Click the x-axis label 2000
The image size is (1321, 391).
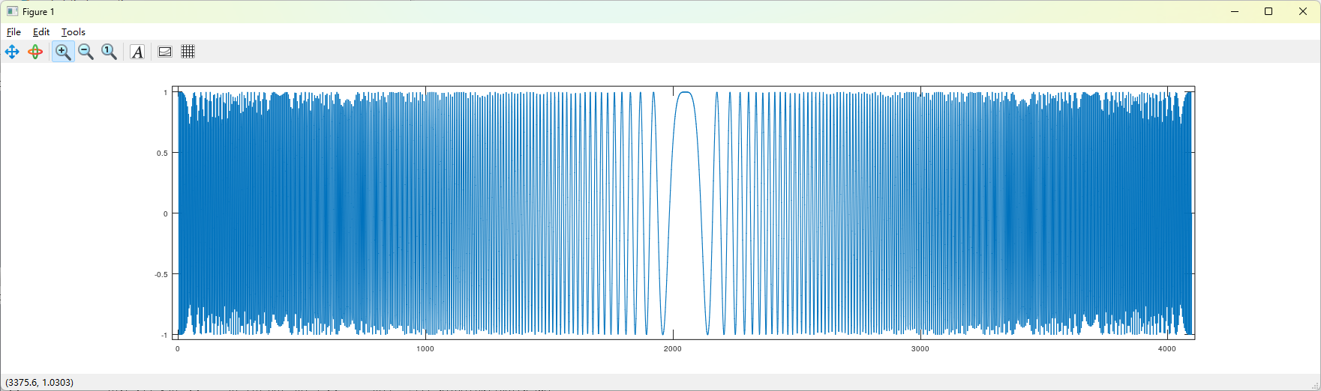[x=673, y=349]
